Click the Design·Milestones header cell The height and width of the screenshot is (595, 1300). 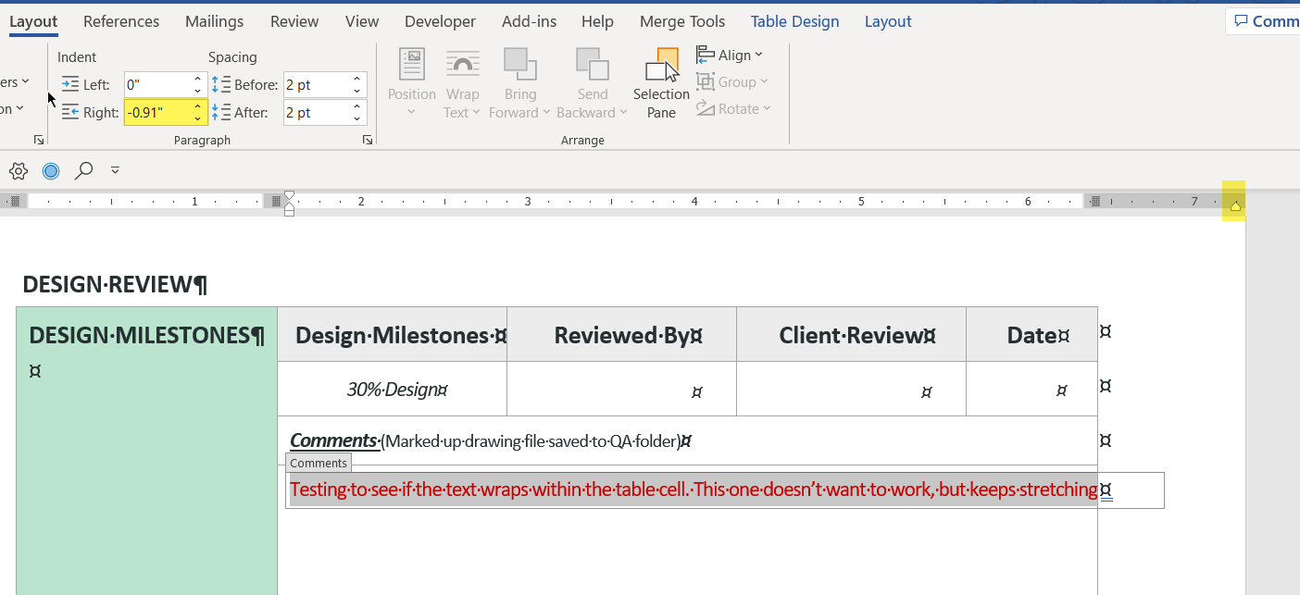point(392,334)
